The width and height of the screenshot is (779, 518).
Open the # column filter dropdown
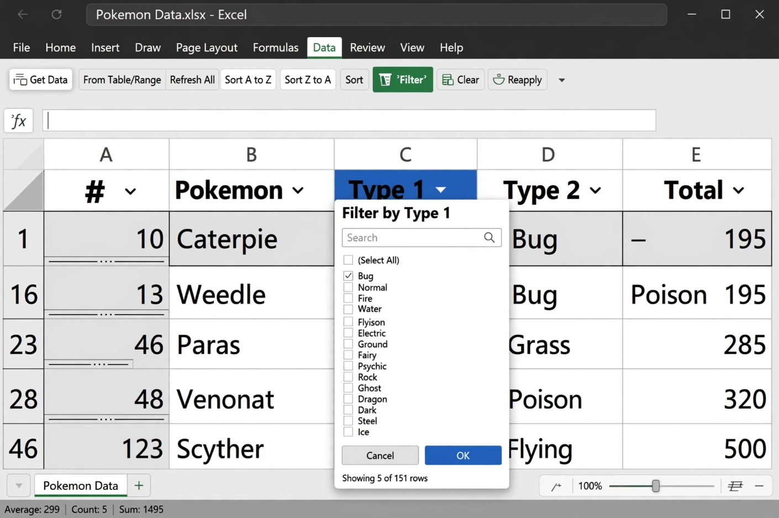point(130,192)
